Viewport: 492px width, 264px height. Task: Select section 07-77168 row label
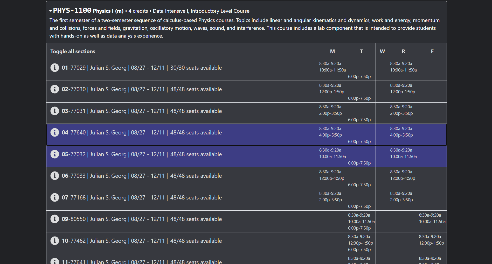pos(142,197)
